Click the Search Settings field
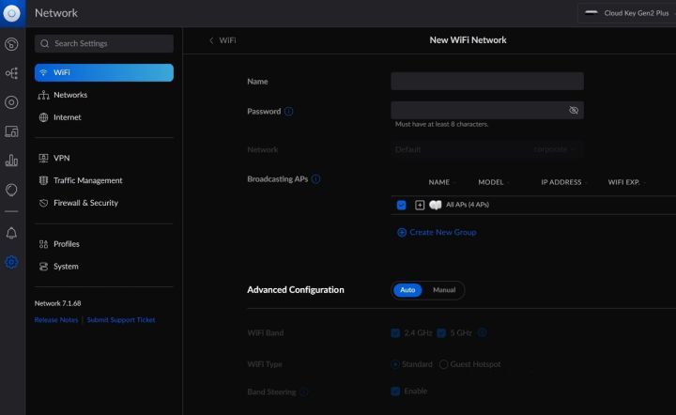The height and width of the screenshot is (415, 676). tap(104, 43)
